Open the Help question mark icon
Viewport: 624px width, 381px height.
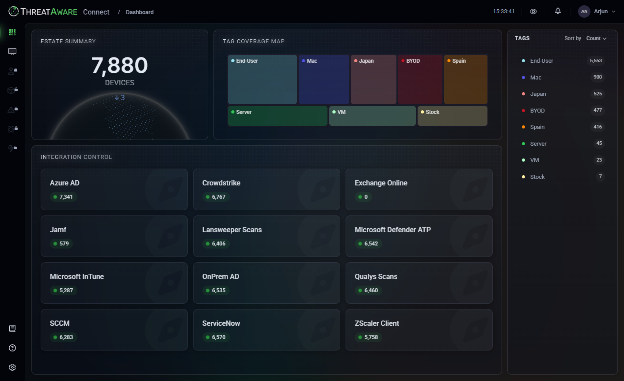pyautogui.click(x=12, y=348)
